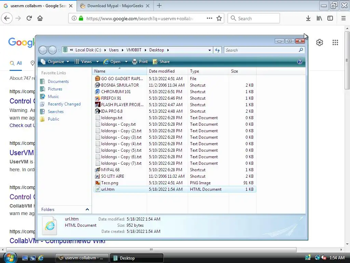This screenshot has width=350, height=263.
Task: Click Desktop taskbar button
Action: coord(137,258)
